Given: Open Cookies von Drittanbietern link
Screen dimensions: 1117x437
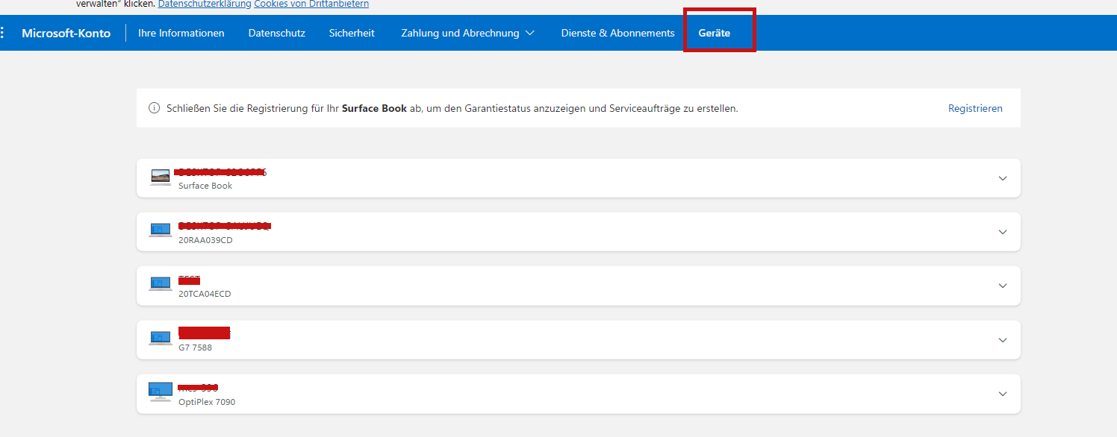Looking at the screenshot, I should [311, 4].
